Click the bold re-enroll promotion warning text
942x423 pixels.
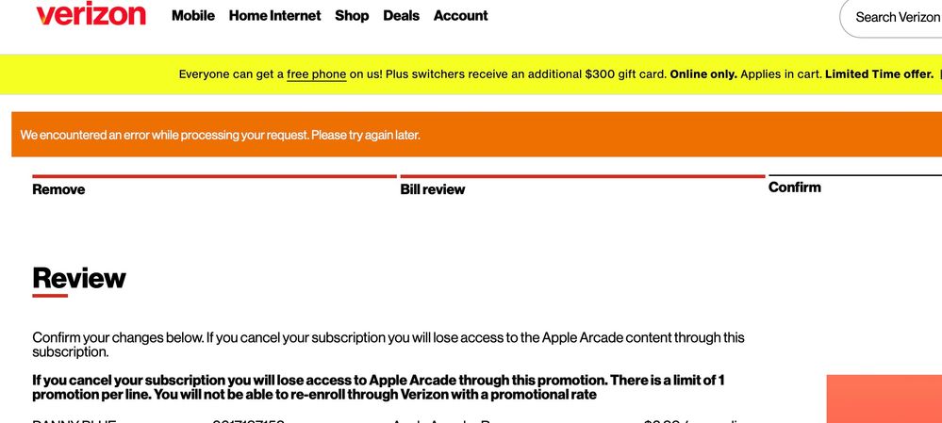tap(378, 387)
